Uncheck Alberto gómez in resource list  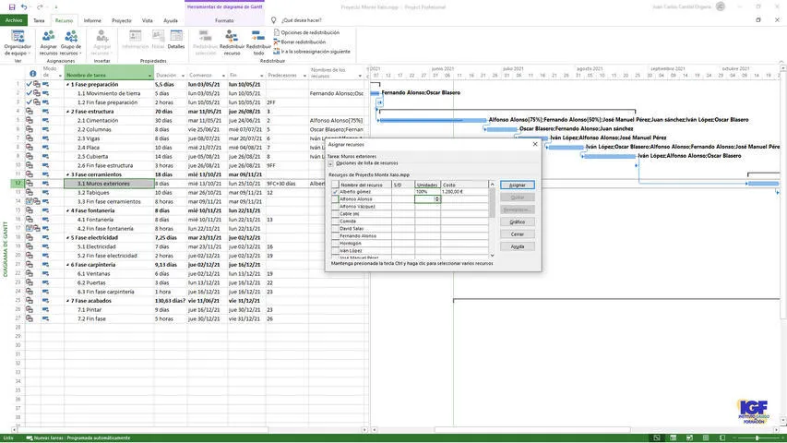tap(335, 192)
